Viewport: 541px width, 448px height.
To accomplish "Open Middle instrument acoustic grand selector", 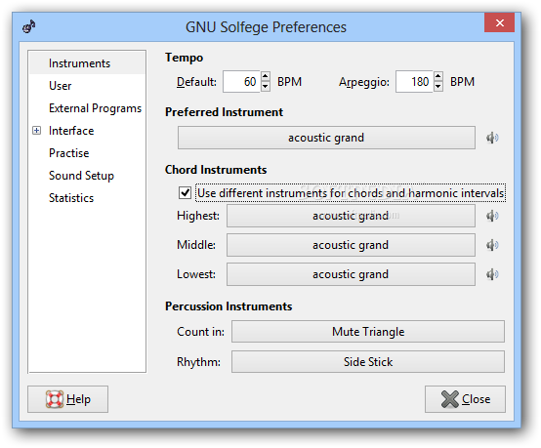I will coord(351,245).
